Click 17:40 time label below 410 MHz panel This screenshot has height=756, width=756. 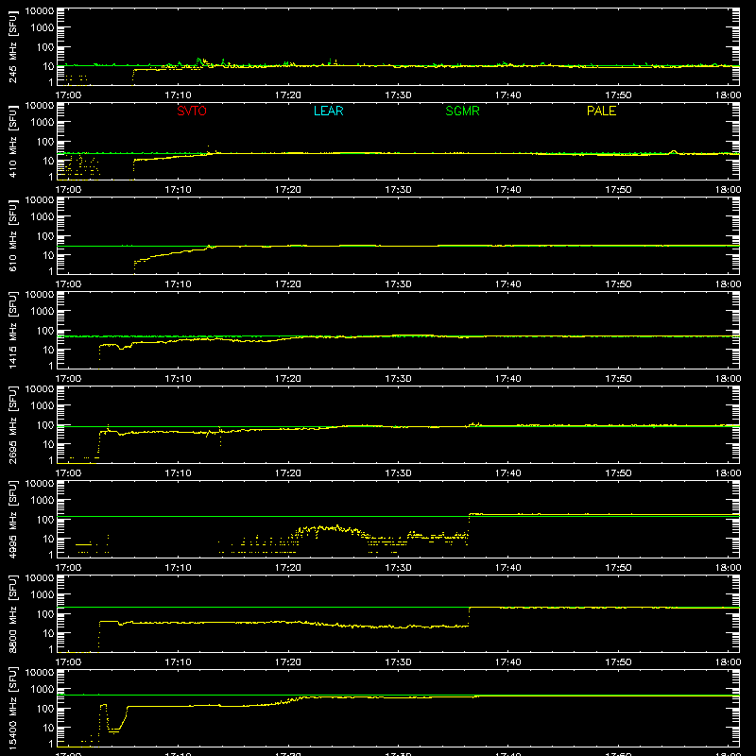[x=508, y=190]
